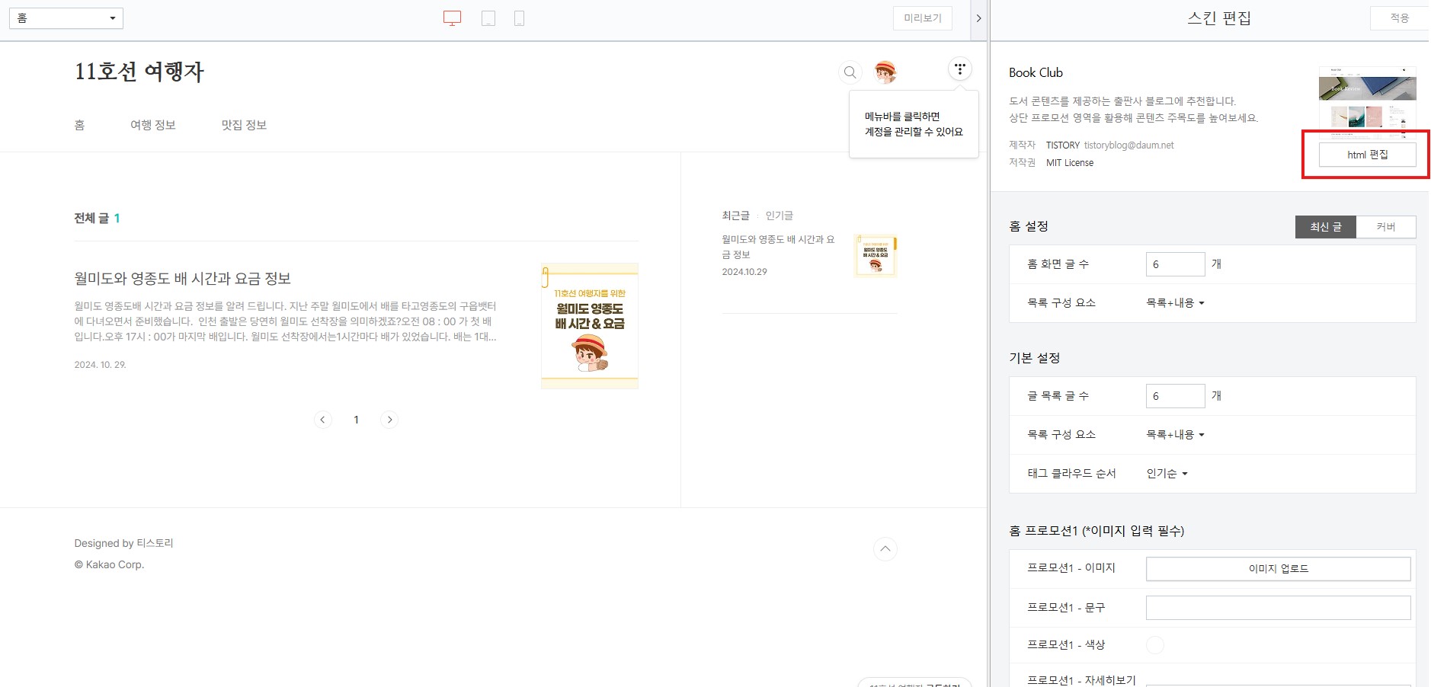Click the 적용 apply button

(1400, 18)
